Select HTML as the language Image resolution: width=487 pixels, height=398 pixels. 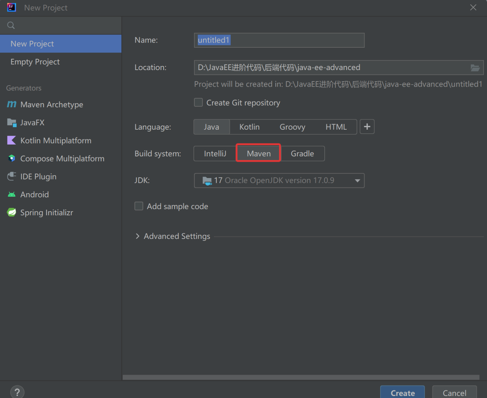point(336,127)
